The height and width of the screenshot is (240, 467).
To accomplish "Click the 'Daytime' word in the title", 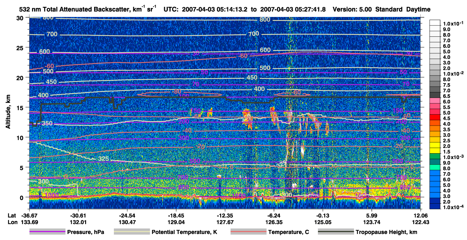I will click(x=419, y=9).
